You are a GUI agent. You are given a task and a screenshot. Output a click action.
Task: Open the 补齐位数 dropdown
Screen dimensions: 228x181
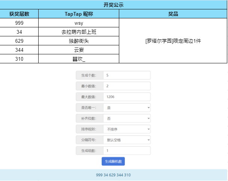click(x=127, y=118)
